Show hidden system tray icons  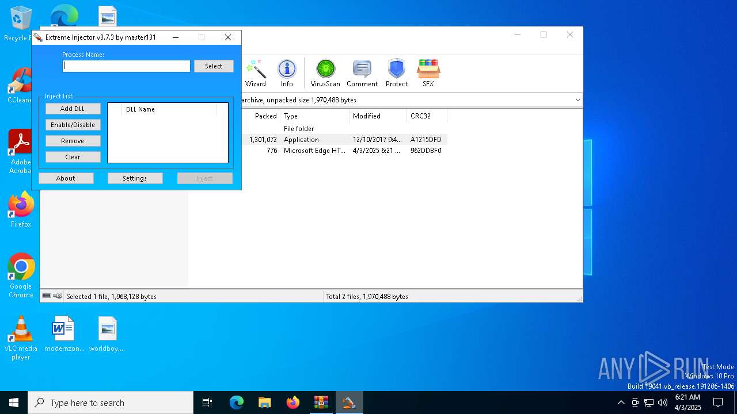pyautogui.click(x=621, y=402)
